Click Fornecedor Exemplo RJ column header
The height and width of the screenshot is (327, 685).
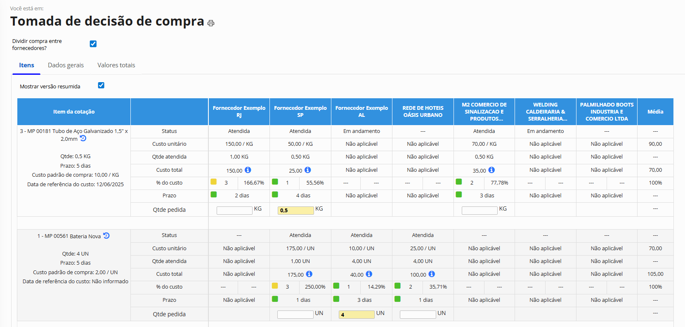click(x=239, y=111)
